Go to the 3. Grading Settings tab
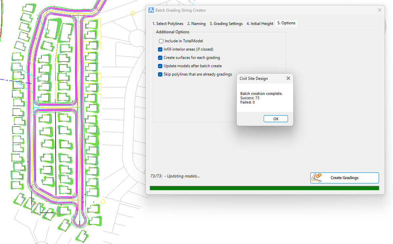The height and width of the screenshot is (244, 393). pos(226,24)
